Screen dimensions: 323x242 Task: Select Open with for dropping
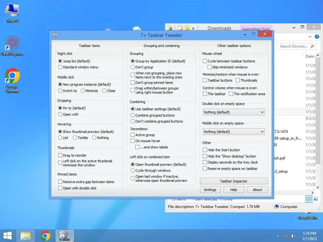[x=68, y=114]
